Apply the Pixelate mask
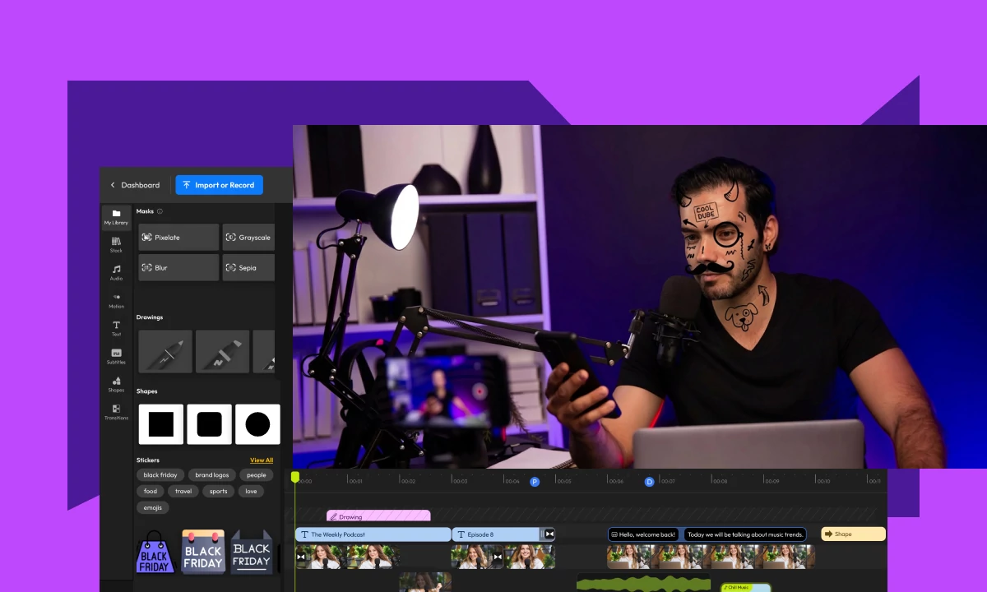The height and width of the screenshot is (592, 987). click(178, 237)
